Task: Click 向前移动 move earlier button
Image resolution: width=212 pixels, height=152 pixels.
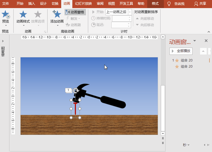Action: pos(145,19)
